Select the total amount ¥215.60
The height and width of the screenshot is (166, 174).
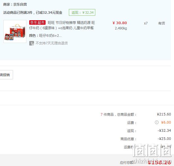coord(164,114)
